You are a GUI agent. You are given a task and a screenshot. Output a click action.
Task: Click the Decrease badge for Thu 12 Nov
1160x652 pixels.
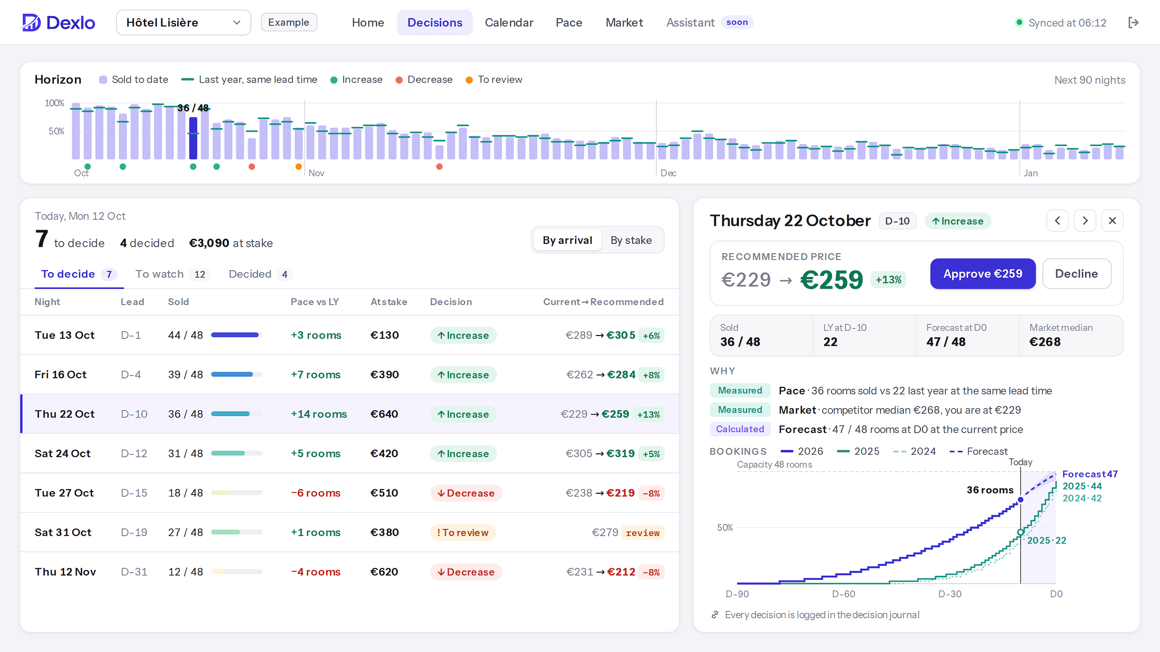point(466,572)
